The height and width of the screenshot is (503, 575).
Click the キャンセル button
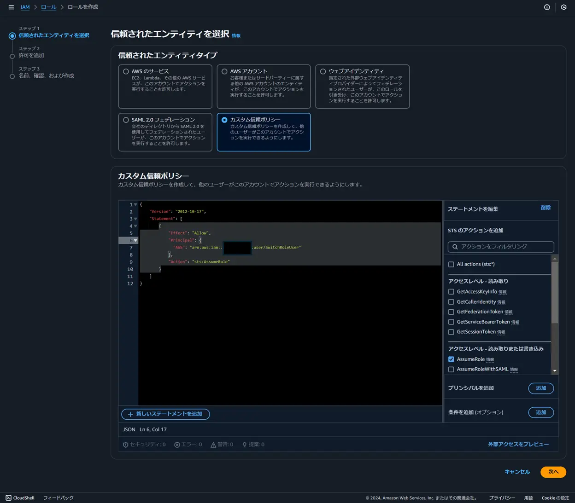coord(517,472)
